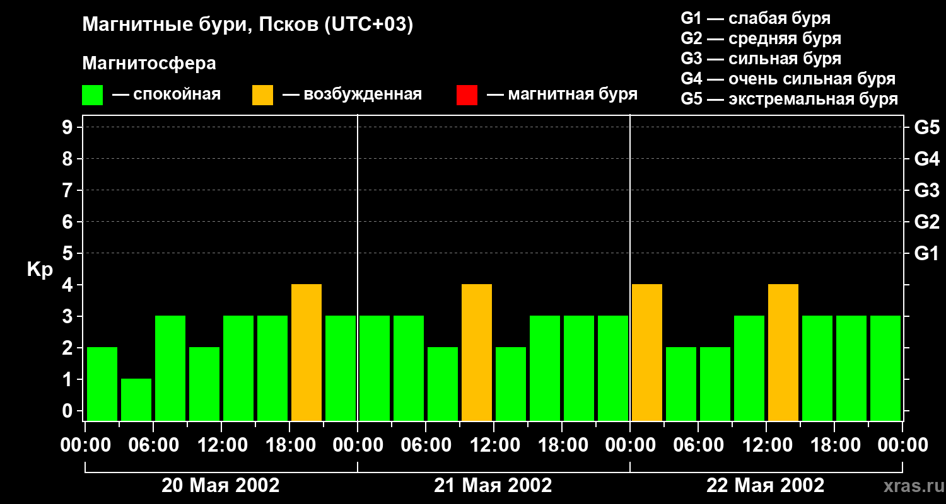Click the right-axis 'G4' tick label

coord(926,159)
